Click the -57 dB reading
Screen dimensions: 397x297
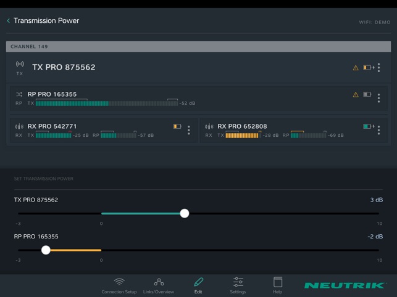pos(146,135)
